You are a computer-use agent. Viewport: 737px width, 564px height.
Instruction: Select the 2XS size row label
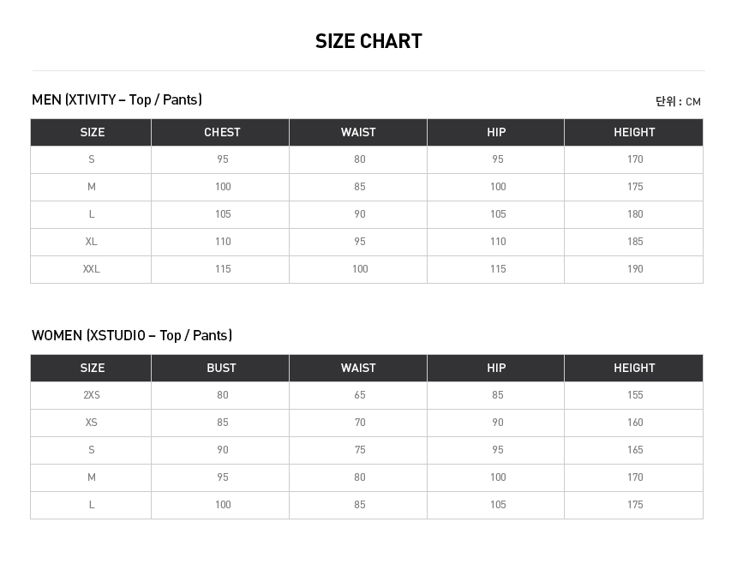(x=92, y=395)
